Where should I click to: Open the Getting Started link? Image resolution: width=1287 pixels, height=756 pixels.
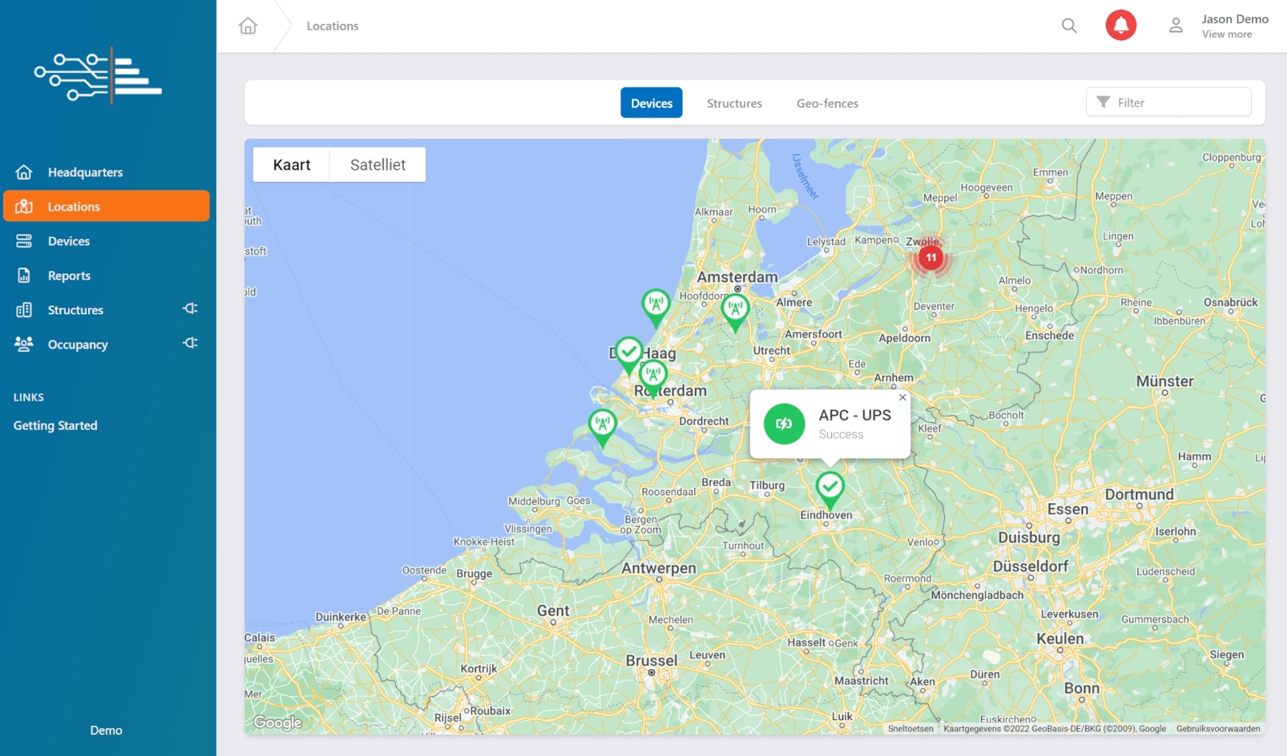click(55, 426)
